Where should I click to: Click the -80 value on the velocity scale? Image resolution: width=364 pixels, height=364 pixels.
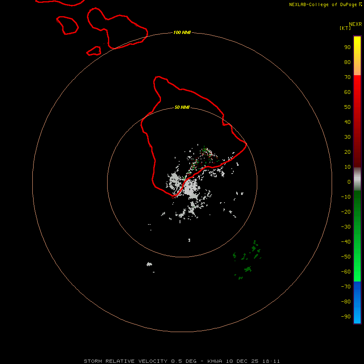click(346, 302)
